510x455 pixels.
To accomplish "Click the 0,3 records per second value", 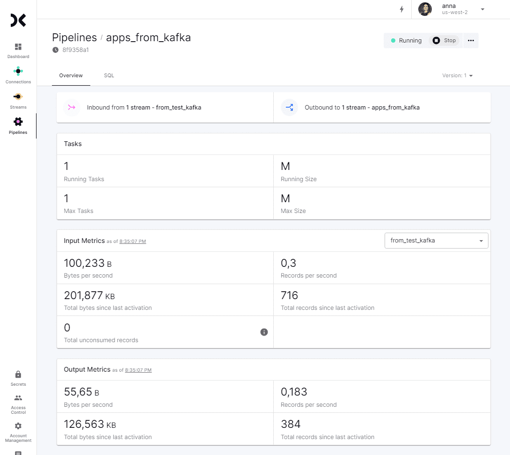I will coord(289,263).
